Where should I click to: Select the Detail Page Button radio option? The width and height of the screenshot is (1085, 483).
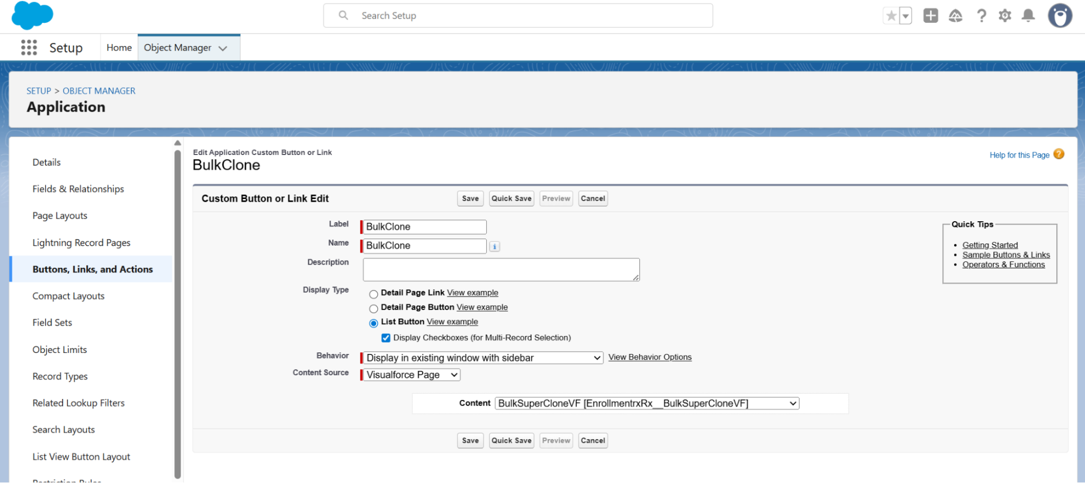click(373, 309)
